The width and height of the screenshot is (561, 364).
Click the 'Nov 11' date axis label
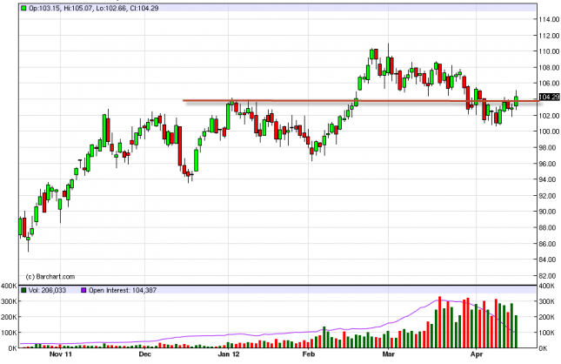pos(61,354)
